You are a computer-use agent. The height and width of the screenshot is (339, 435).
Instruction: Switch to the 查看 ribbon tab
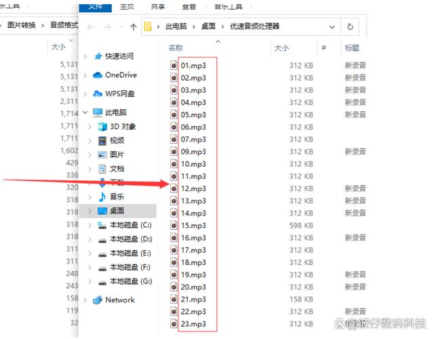[189, 7]
